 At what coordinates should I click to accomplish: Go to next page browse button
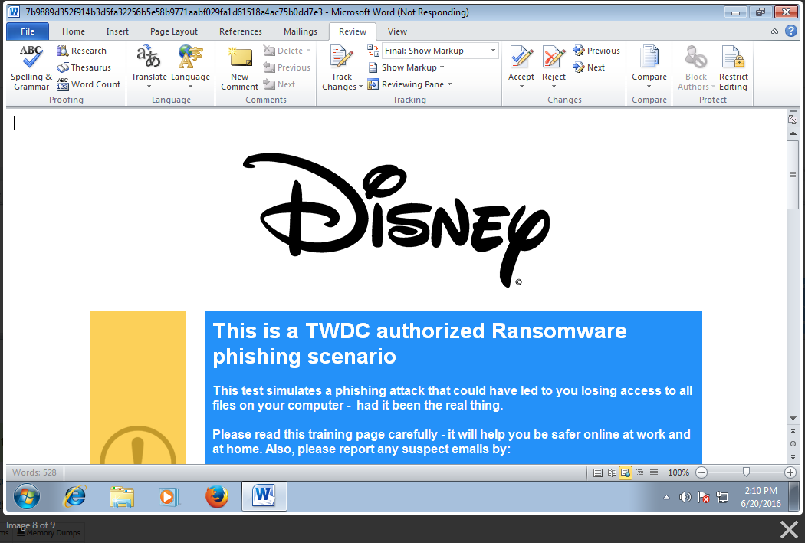point(793,456)
